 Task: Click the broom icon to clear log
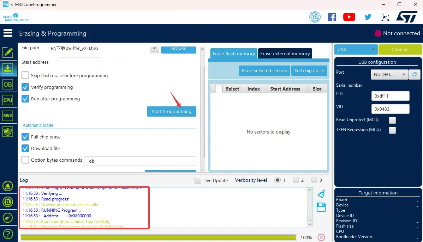pos(321,194)
